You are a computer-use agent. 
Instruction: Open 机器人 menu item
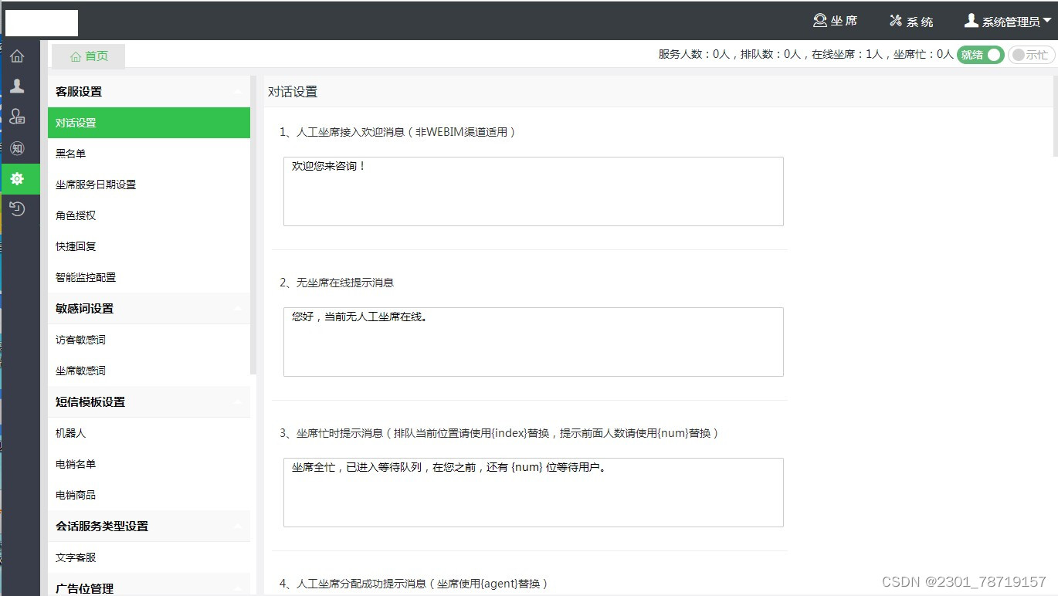point(149,433)
